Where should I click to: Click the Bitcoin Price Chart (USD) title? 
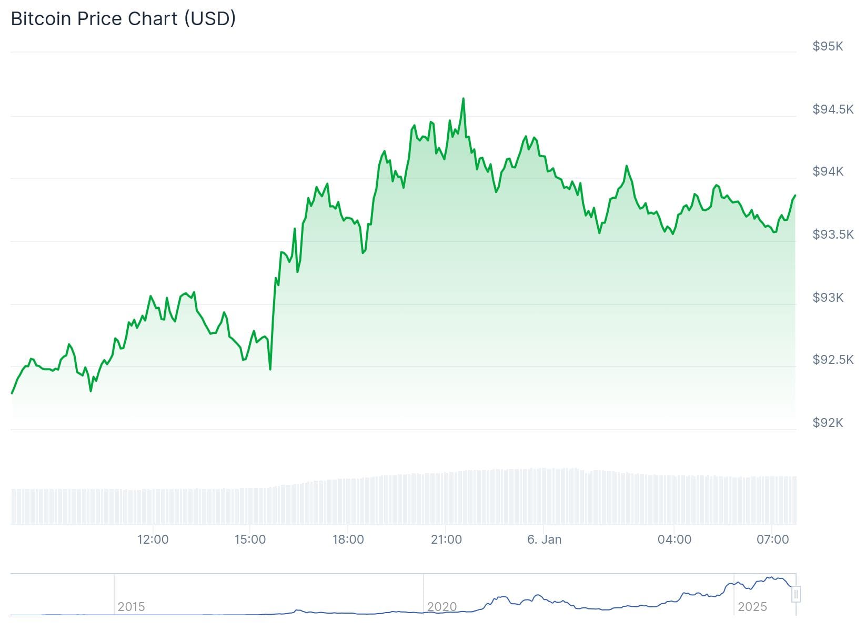(123, 19)
